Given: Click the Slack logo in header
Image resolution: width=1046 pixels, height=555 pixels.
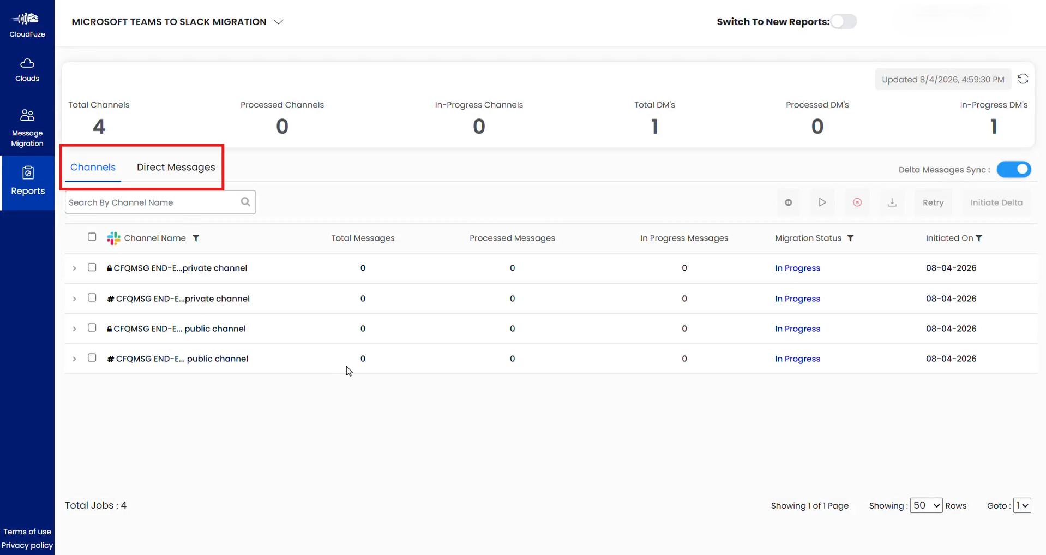Looking at the screenshot, I should [x=113, y=238].
